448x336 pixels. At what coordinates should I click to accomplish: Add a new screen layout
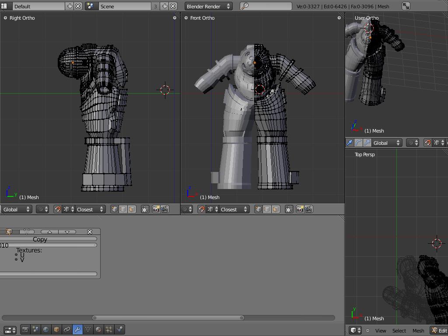pyautogui.click(x=70, y=6)
